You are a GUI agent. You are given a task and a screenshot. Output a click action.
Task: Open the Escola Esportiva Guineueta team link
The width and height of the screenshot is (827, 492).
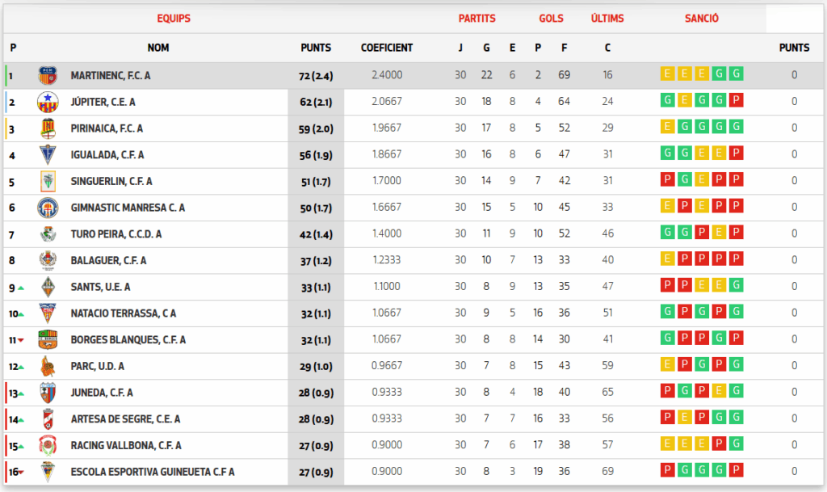pos(153,472)
